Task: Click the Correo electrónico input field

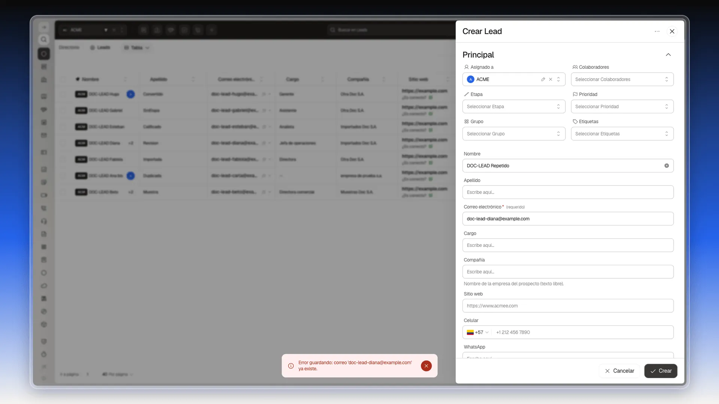Action: coord(568,219)
